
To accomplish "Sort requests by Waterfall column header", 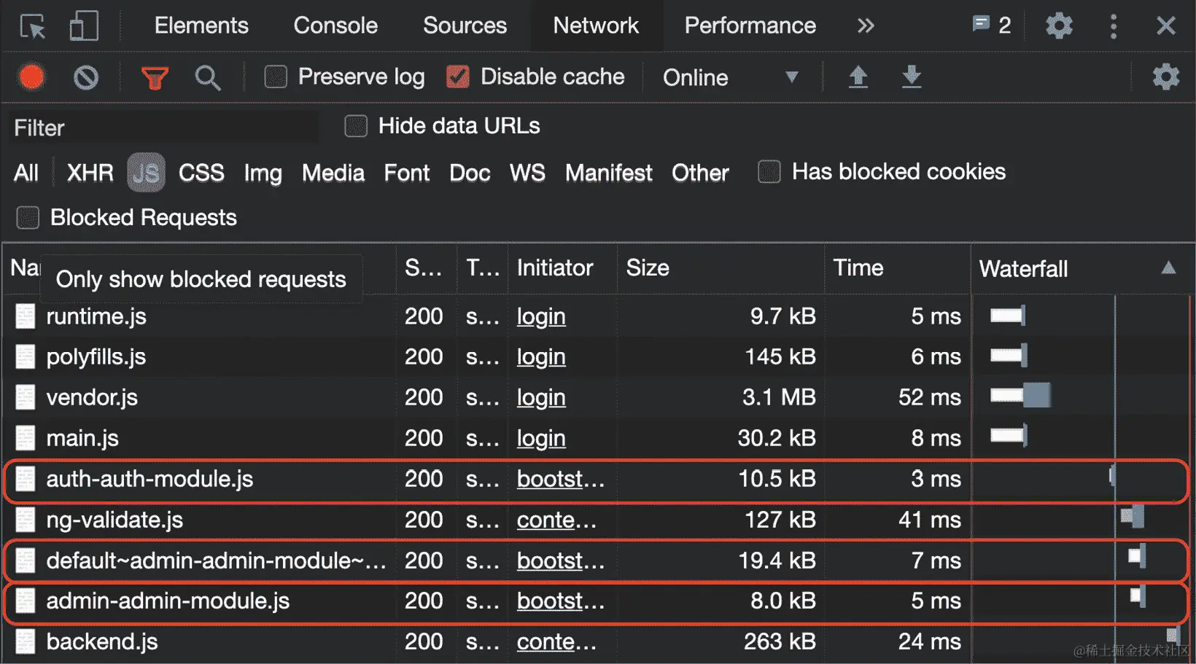I will tap(1023, 269).
